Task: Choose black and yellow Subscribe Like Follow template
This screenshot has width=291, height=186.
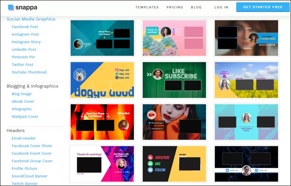Action: tap(174, 164)
